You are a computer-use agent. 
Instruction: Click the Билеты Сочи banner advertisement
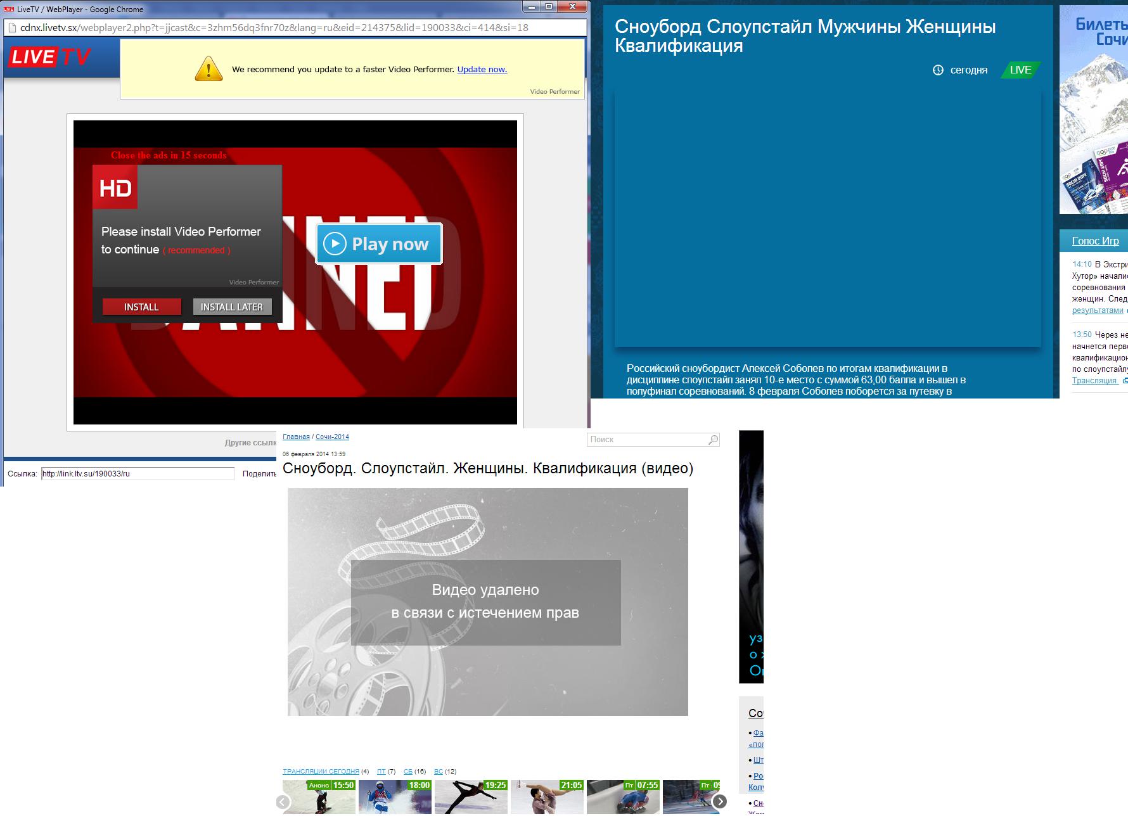[x=1094, y=110]
